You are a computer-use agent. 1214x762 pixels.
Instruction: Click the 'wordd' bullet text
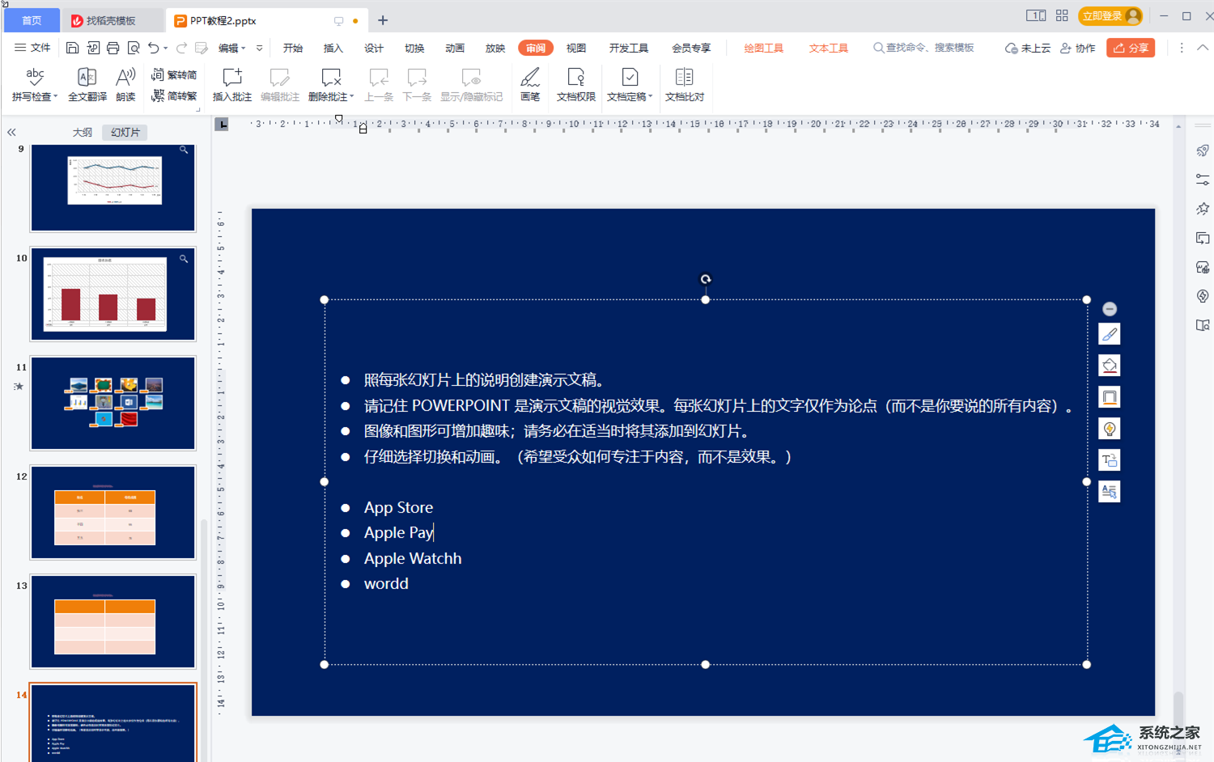386,583
